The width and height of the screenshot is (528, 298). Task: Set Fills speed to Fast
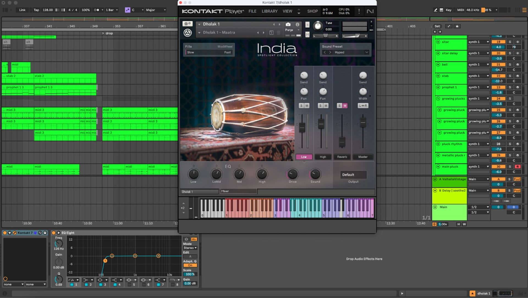[227, 52]
